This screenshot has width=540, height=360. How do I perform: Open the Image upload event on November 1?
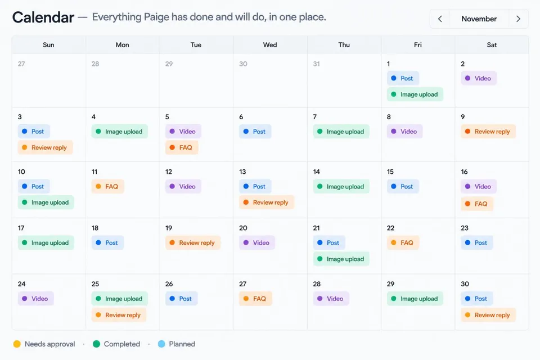[415, 94]
